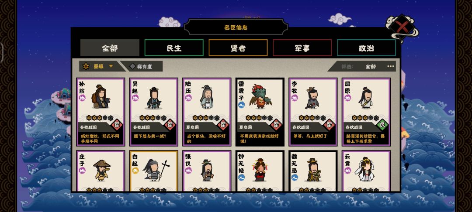The image size is (472, 212).
Task: Open 李牧's character portrait
Action: (312, 98)
